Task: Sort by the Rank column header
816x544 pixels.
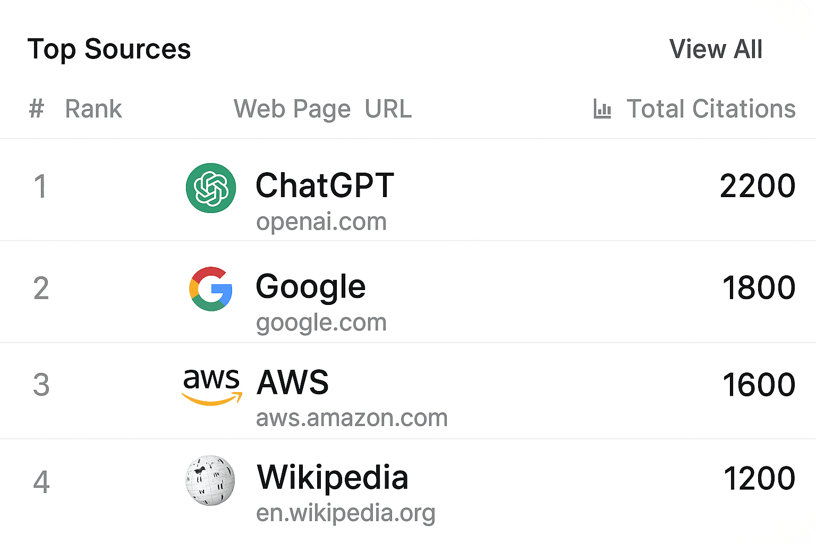Action: [93, 108]
